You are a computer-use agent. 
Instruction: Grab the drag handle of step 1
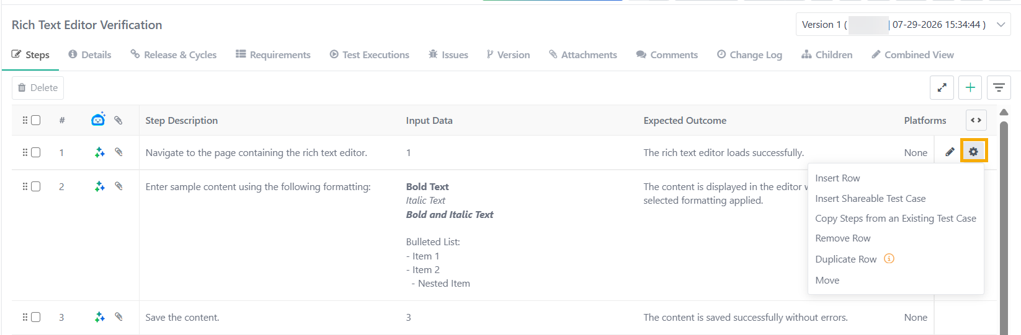click(25, 152)
